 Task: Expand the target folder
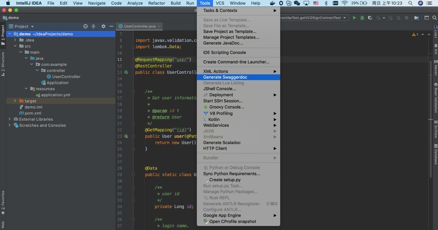click(15, 101)
